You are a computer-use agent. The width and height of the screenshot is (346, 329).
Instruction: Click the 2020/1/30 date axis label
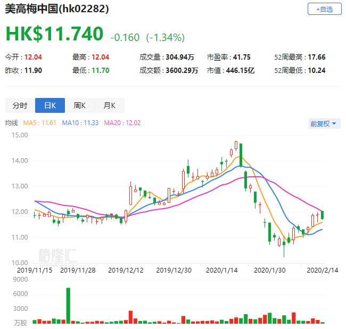tap(270, 270)
